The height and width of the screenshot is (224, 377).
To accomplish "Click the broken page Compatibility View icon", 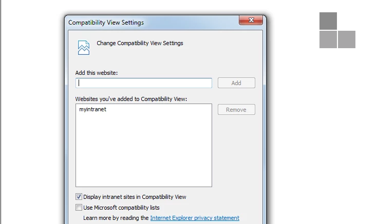I will click(x=84, y=48).
